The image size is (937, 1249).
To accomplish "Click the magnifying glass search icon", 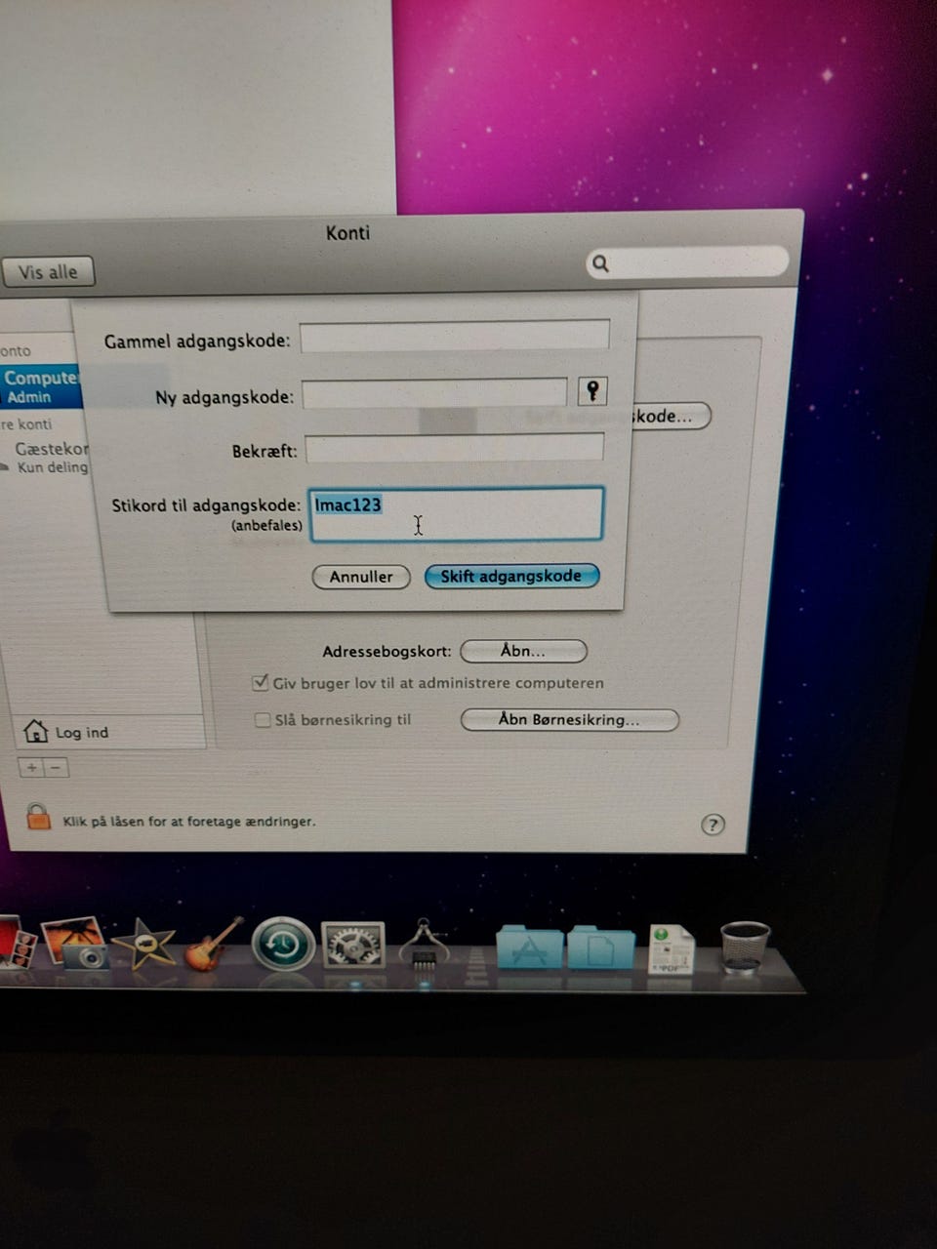I will pyautogui.click(x=601, y=262).
